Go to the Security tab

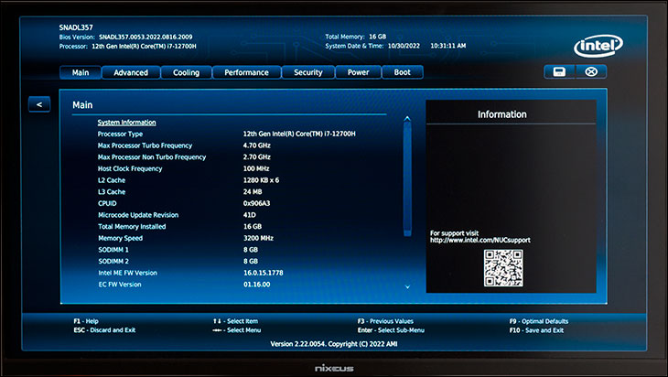coord(308,72)
